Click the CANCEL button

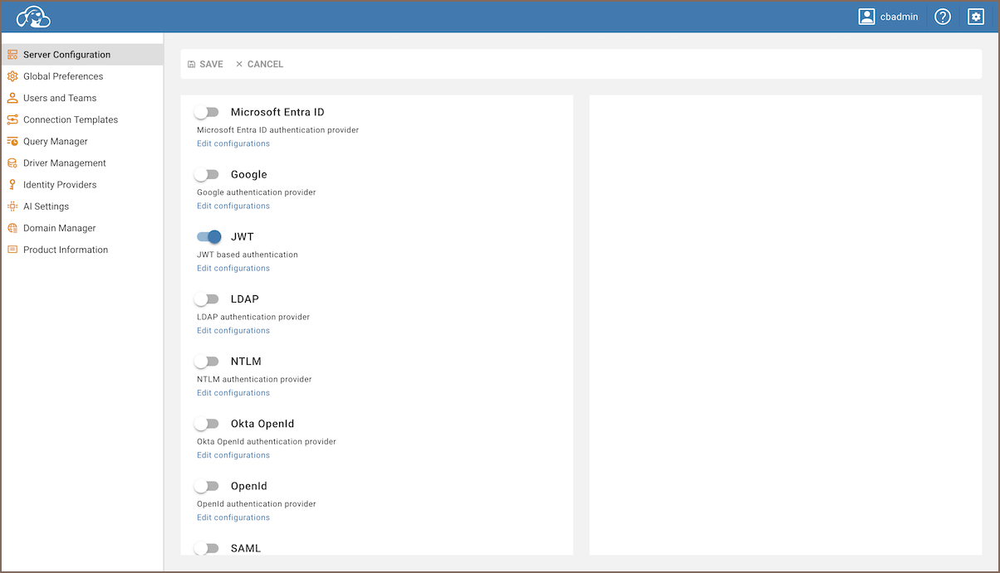(x=259, y=64)
